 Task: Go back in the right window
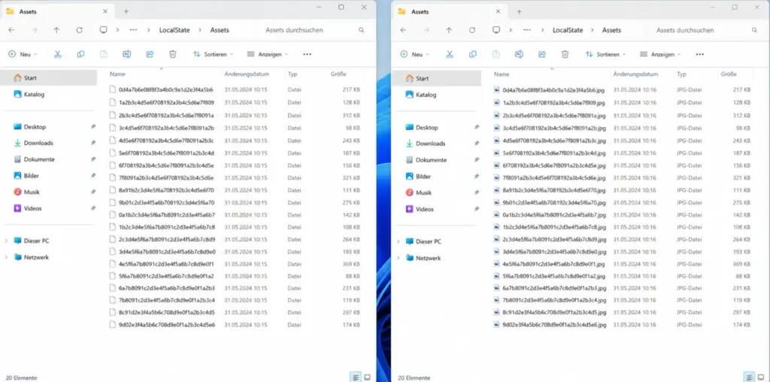click(403, 30)
